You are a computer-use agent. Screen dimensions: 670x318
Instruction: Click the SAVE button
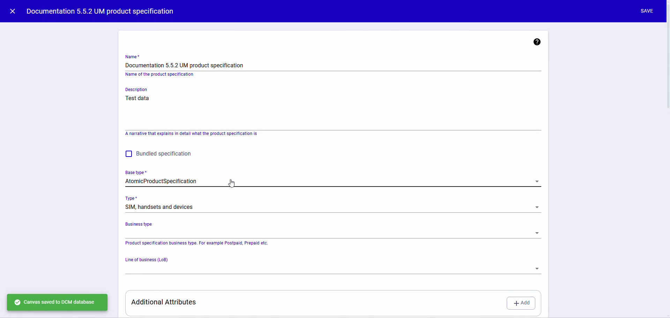coord(647,11)
